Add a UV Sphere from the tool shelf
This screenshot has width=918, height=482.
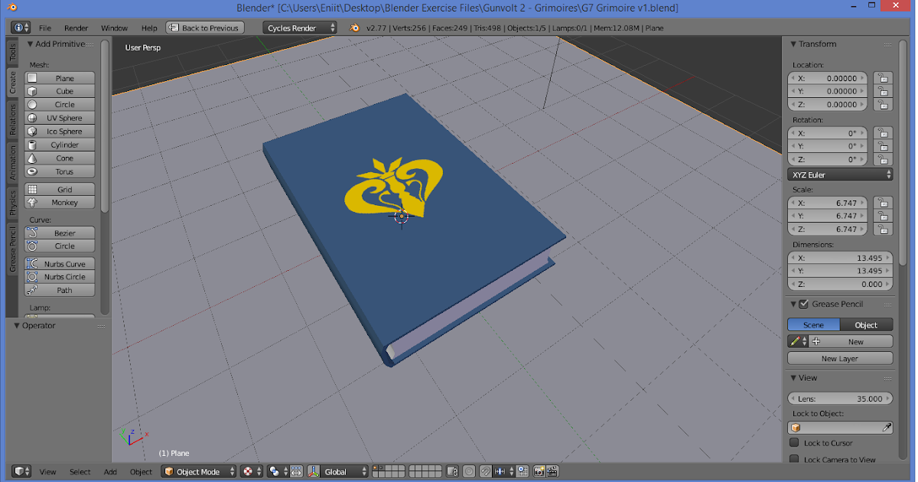click(59, 118)
